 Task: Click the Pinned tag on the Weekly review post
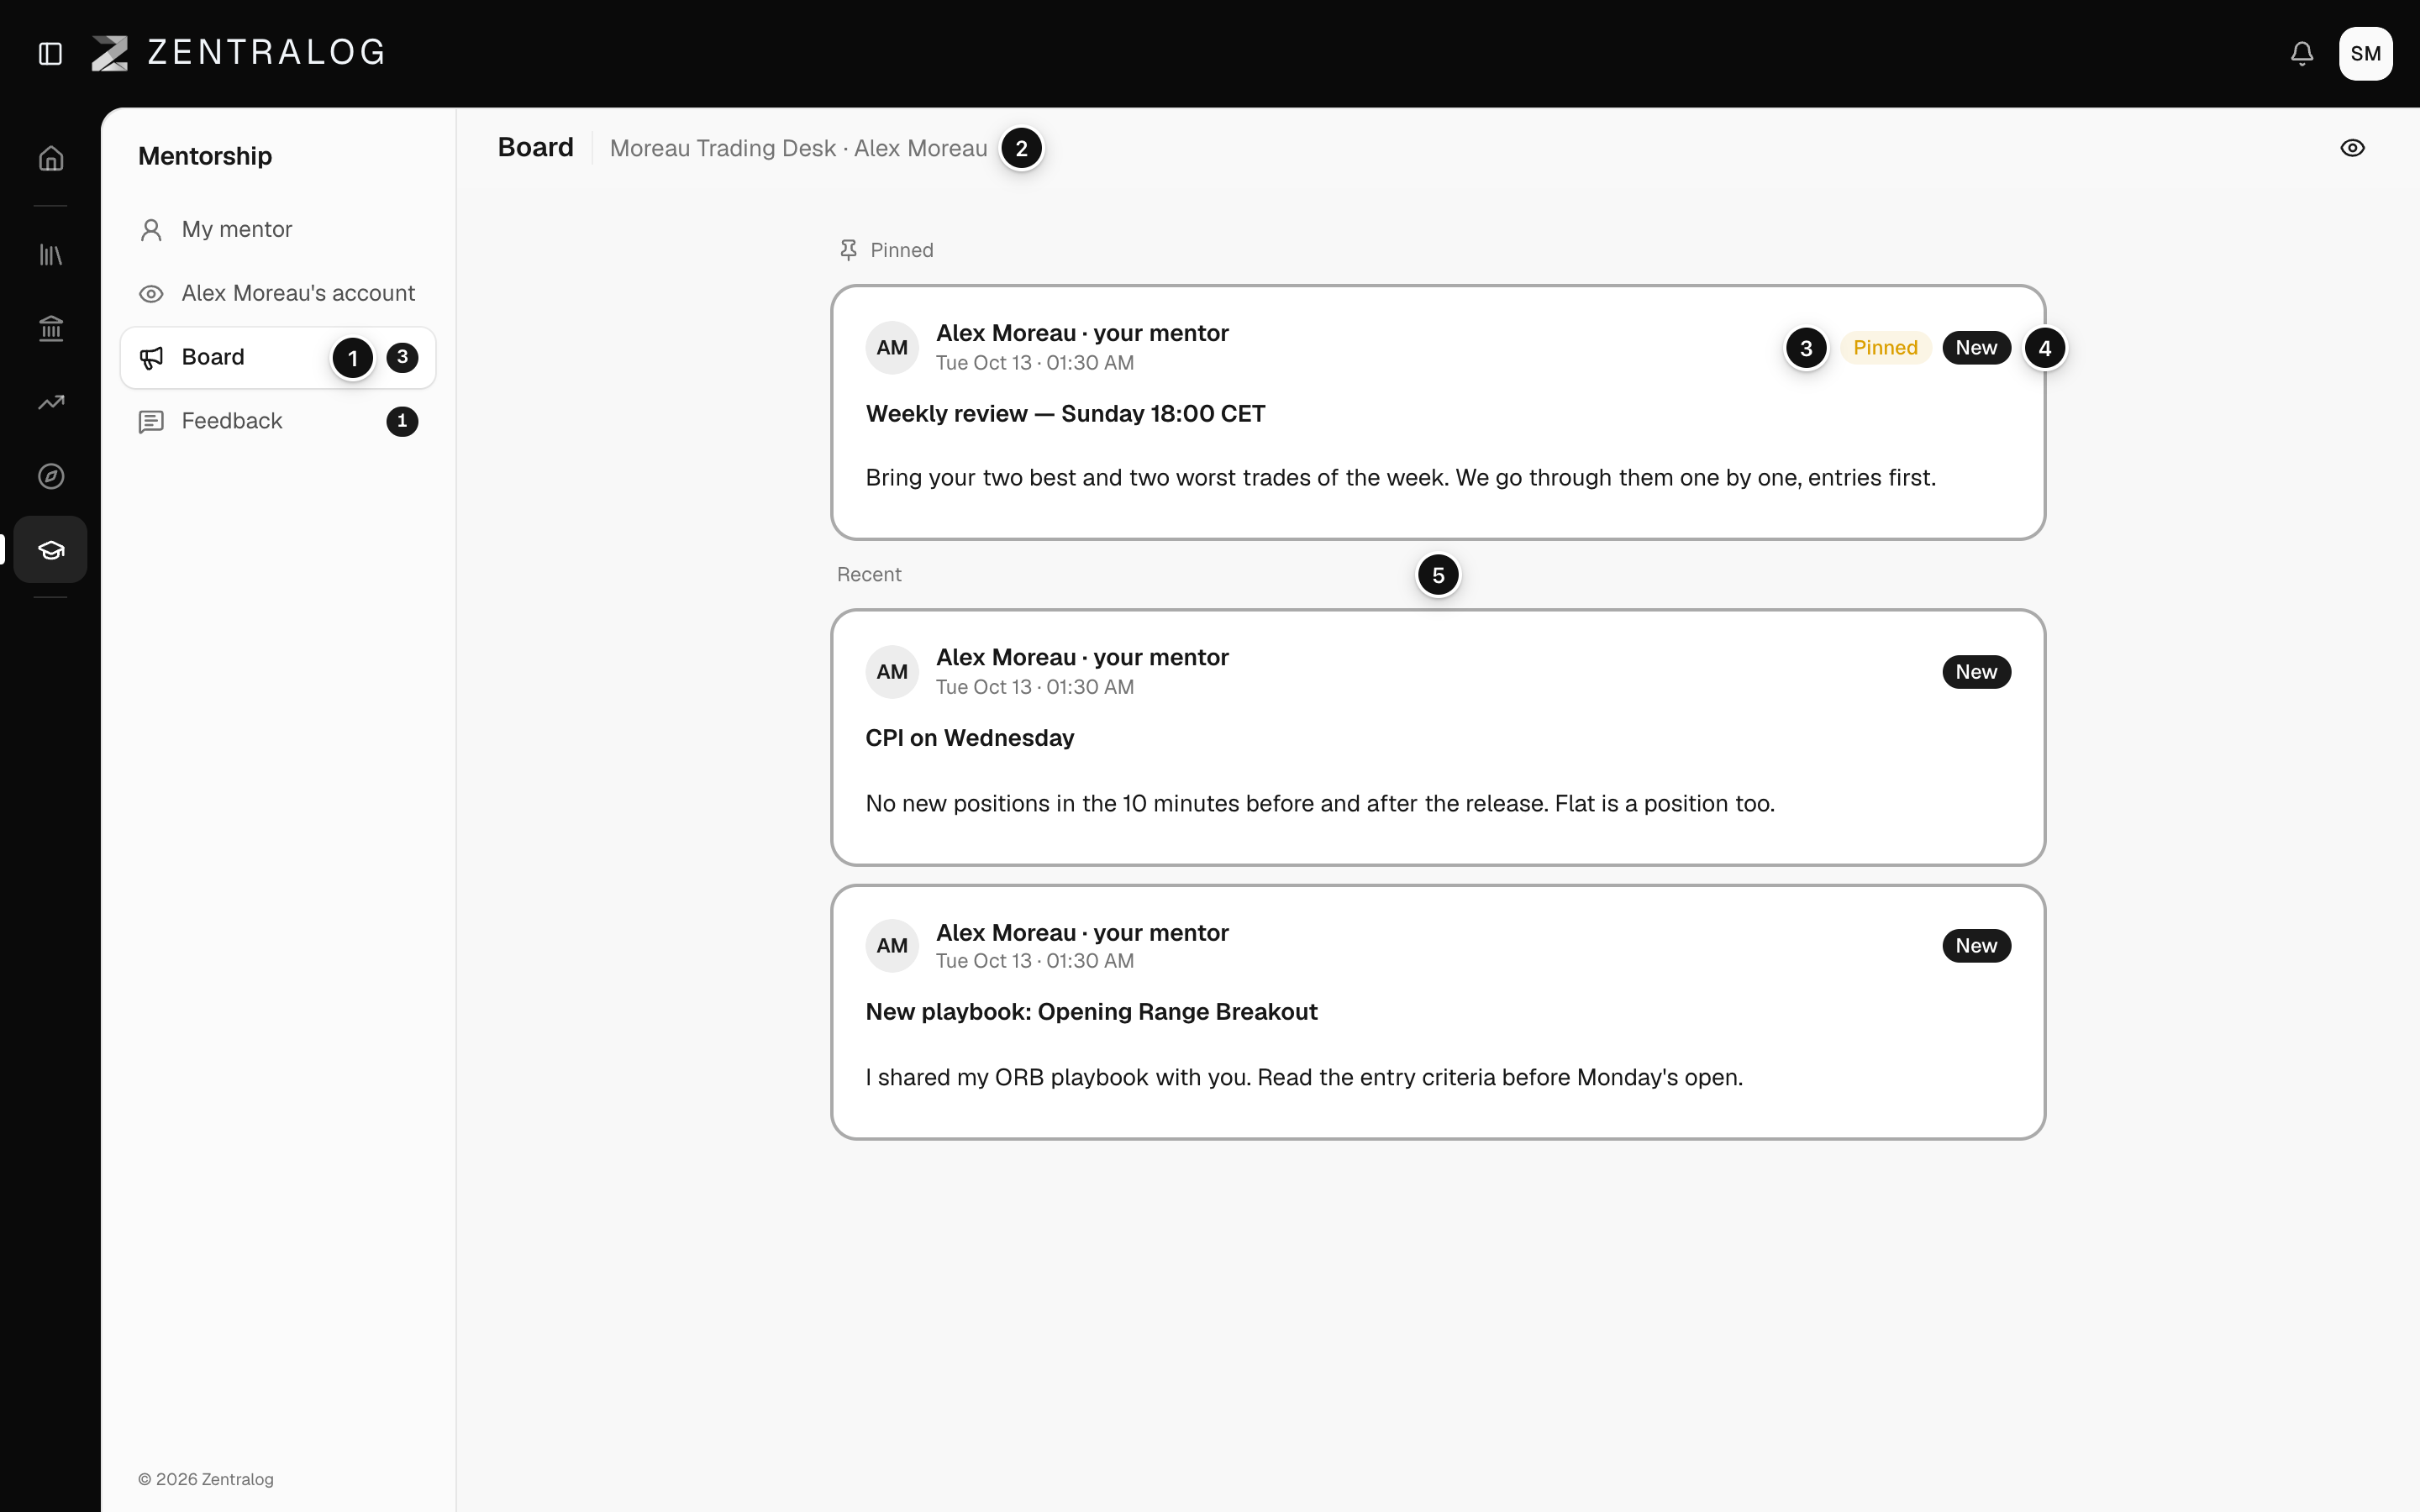[1885, 348]
